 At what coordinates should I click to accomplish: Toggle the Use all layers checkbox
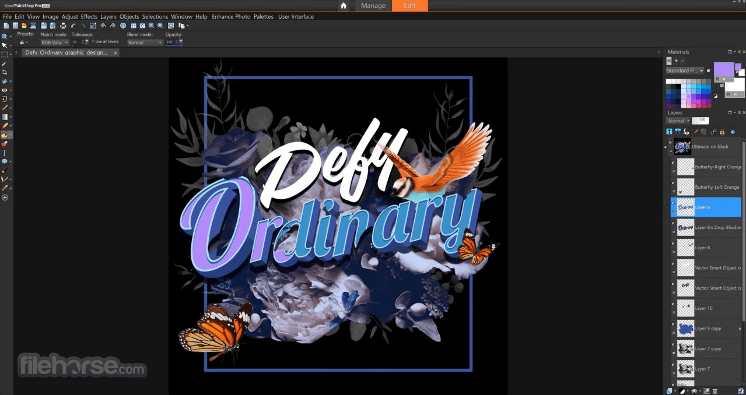93,41
